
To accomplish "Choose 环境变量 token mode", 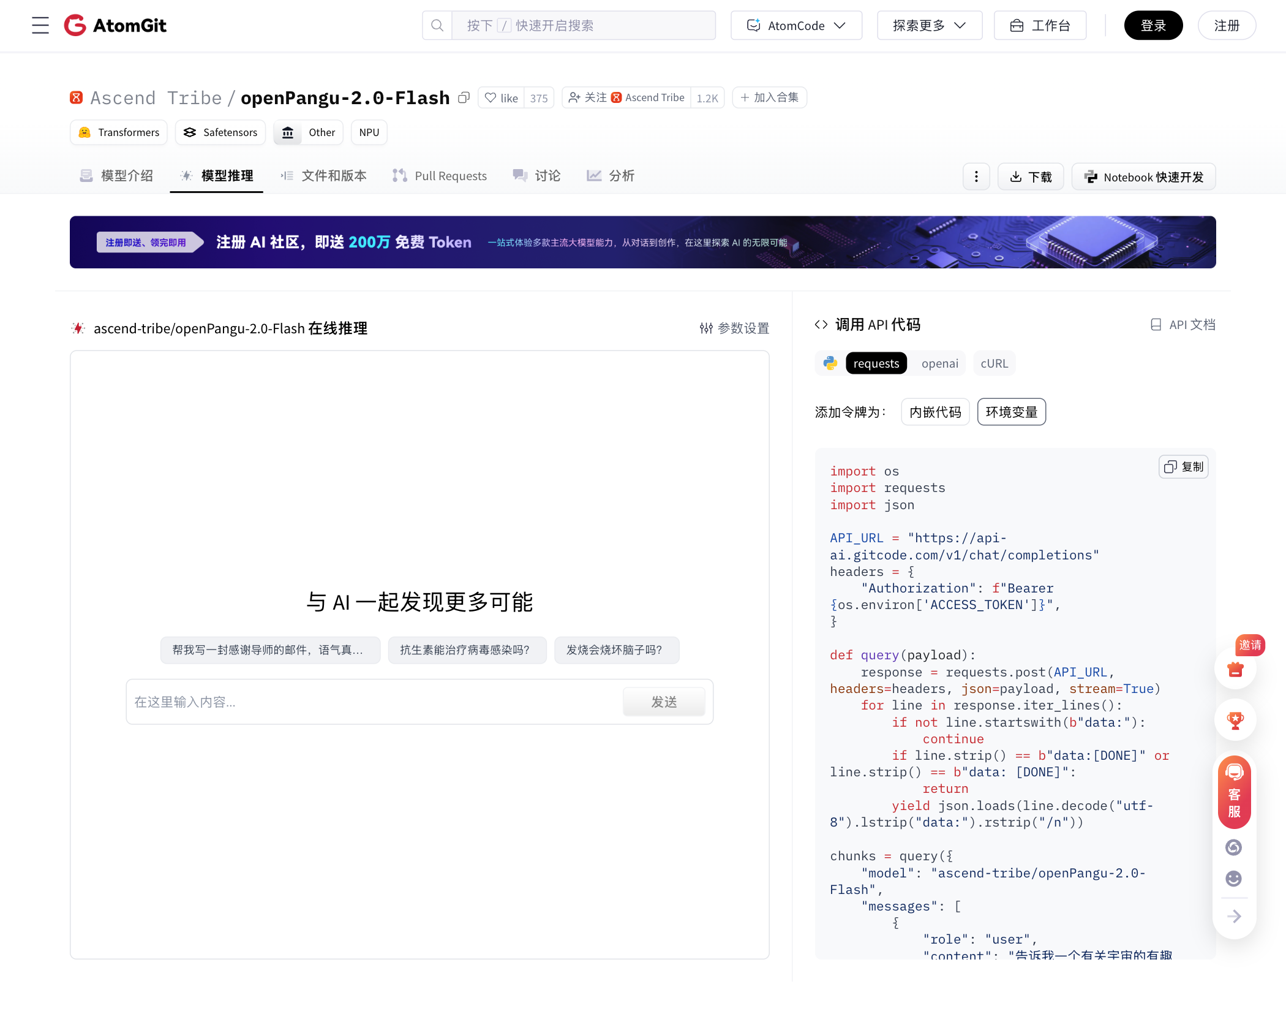I will [x=1012, y=412].
